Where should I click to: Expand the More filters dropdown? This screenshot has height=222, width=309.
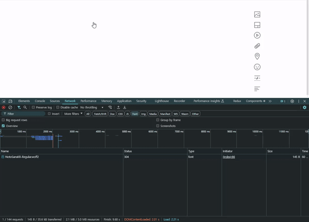[73, 114]
